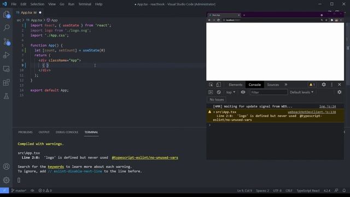Open the Help menu

tap(98, 4)
